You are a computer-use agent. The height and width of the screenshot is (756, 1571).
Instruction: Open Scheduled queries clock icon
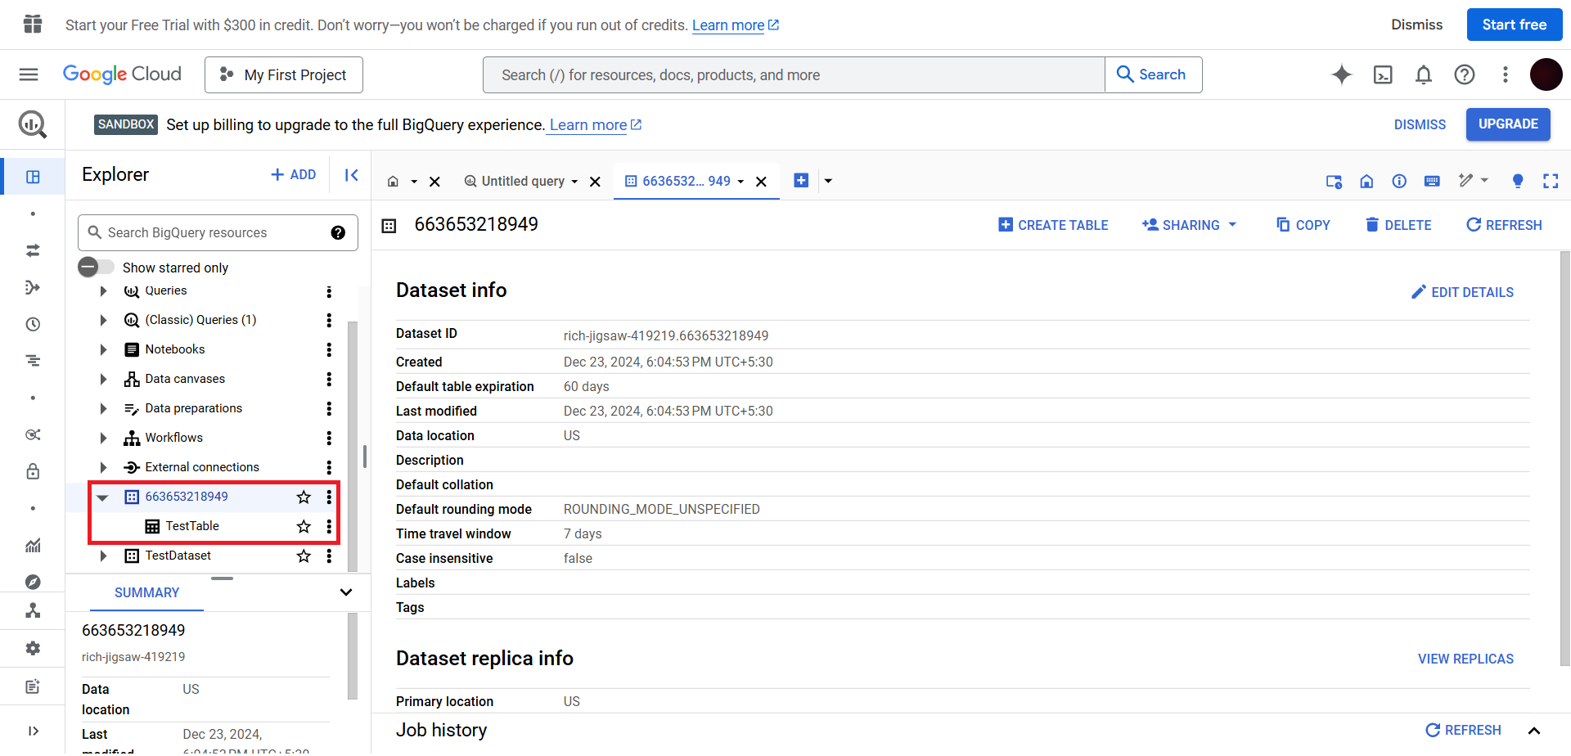[33, 324]
